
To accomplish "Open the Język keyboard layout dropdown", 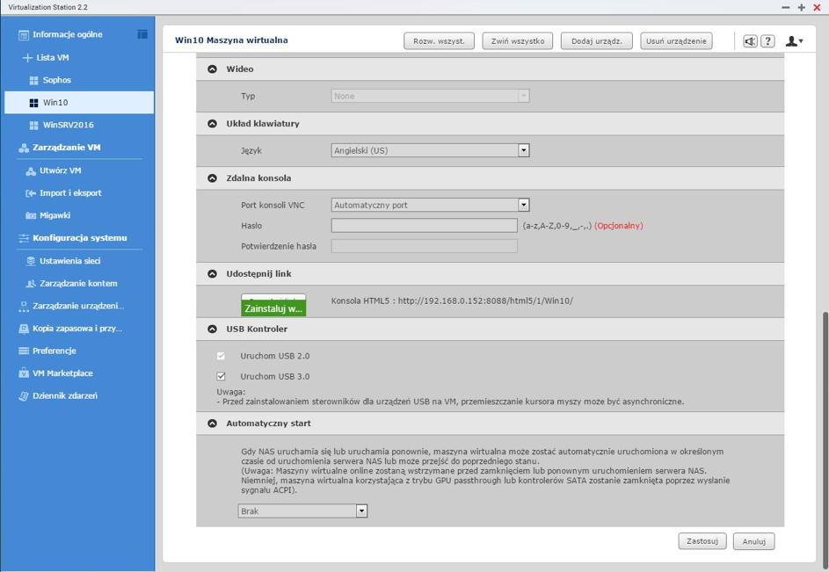I will coord(523,150).
